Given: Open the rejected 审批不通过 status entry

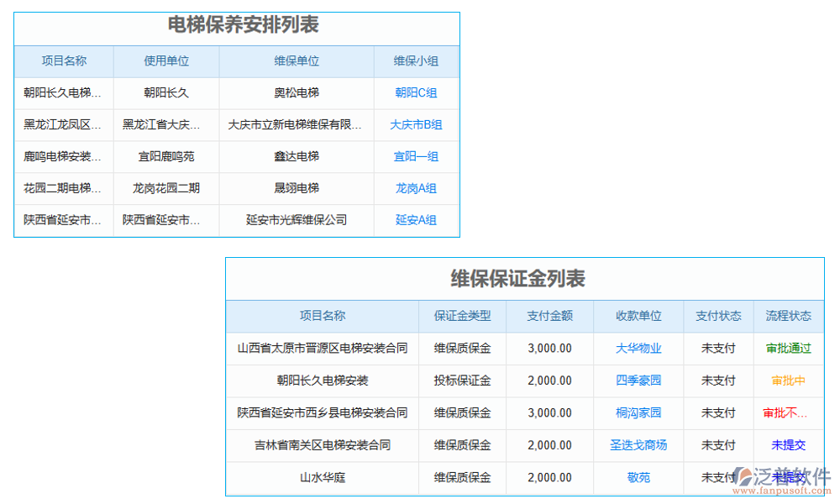Looking at the screenshot, I should [788, 412].
